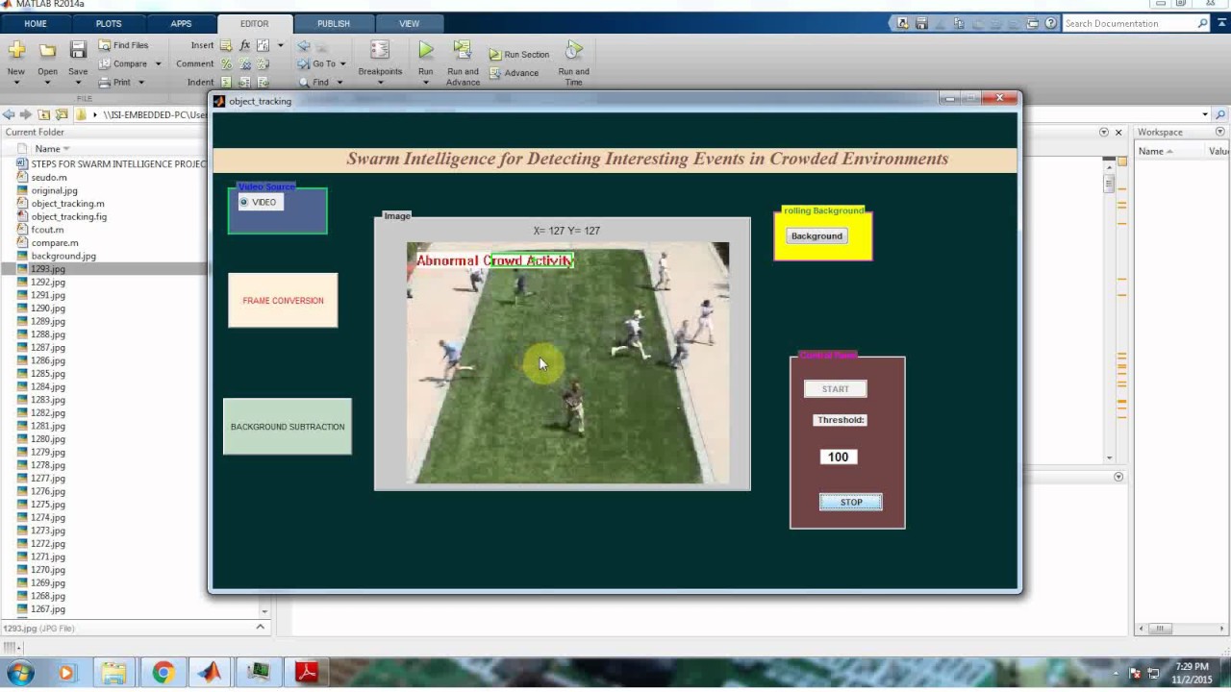Open help via question mark icon

click(x=1051, y=23)
